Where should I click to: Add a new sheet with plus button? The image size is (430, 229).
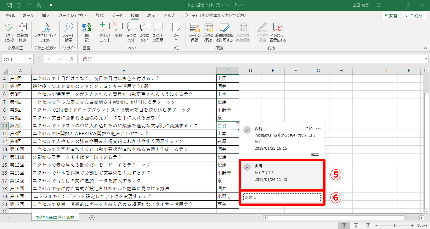(92, 217)
